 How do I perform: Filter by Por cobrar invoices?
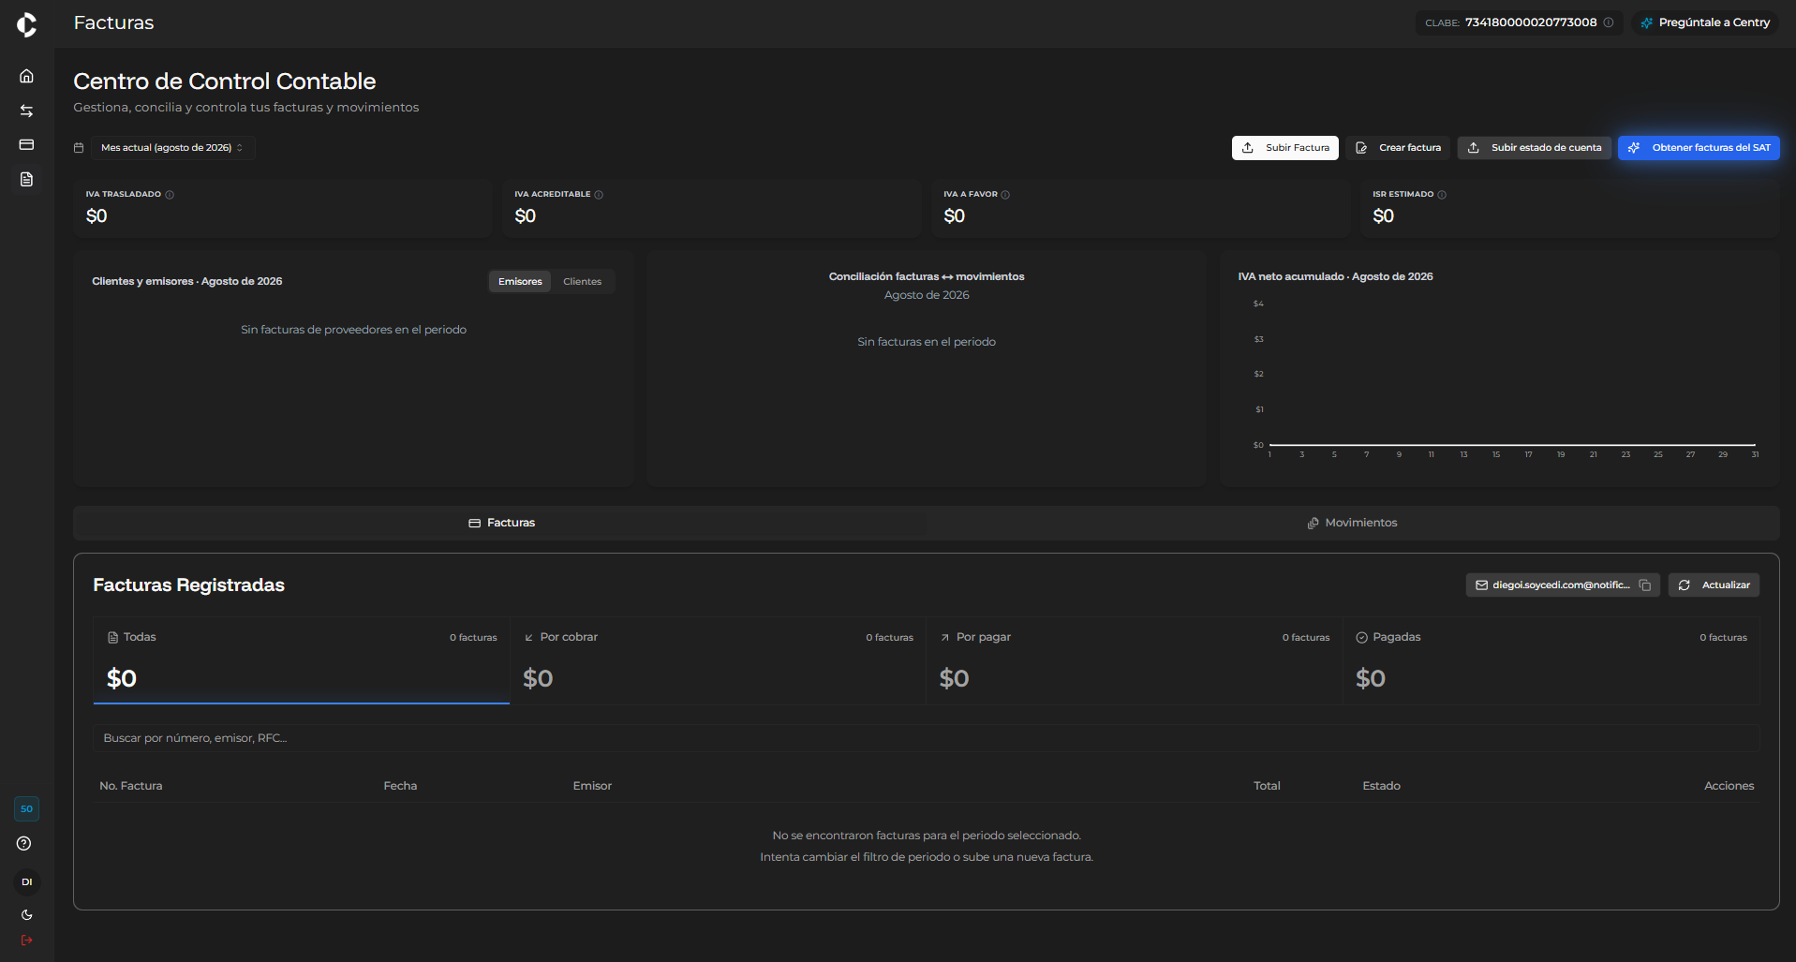tap(718, 660)
